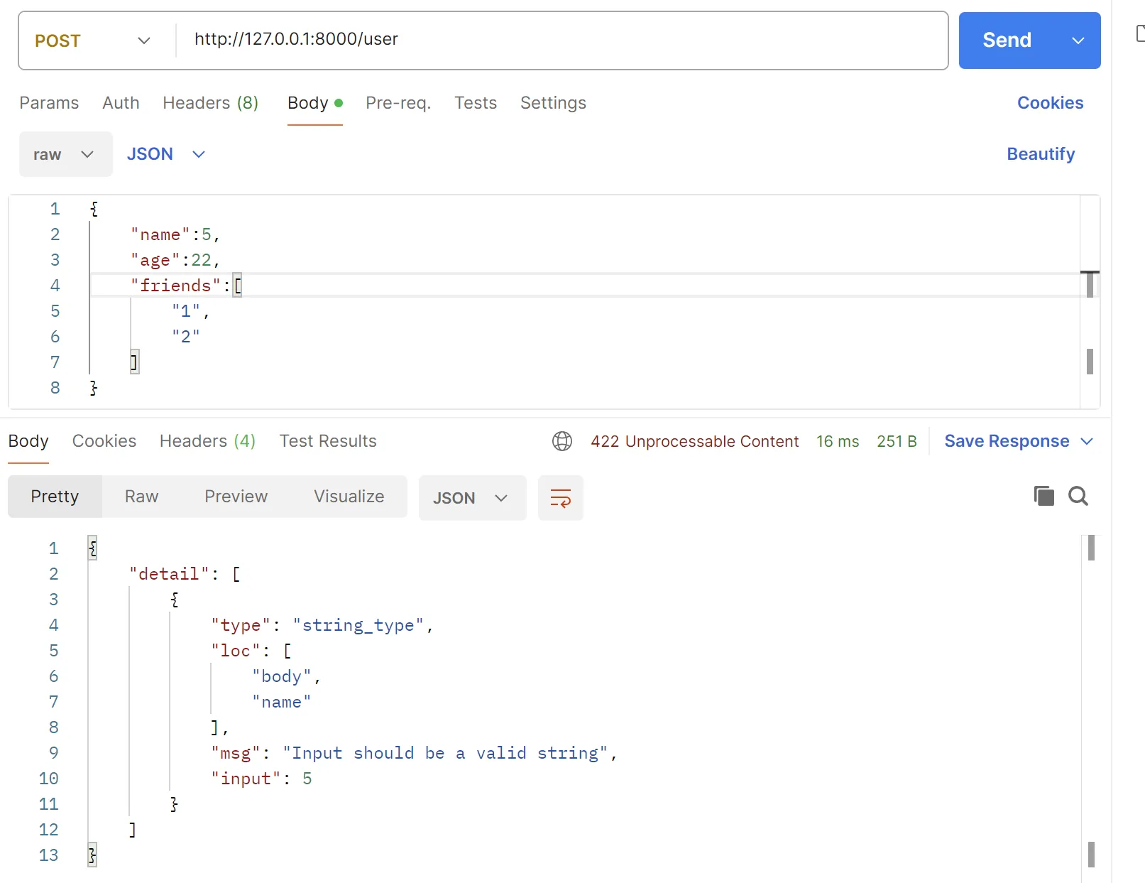Screen dimensions: 1145x883
Task: Copy response body to clipboard
Action: 1043,496
